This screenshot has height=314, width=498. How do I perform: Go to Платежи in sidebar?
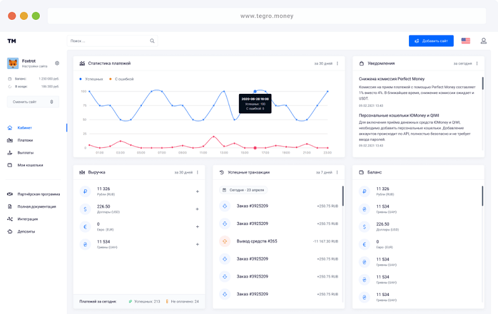point(25,140)
